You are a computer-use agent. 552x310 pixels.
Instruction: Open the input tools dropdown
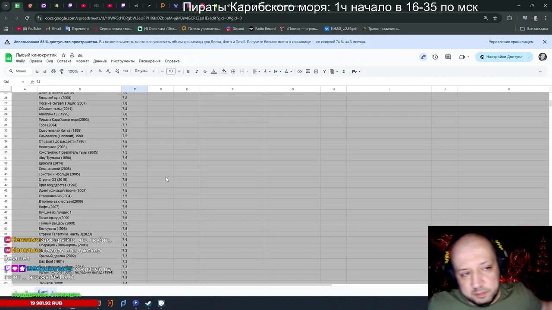tap(356, 71)
